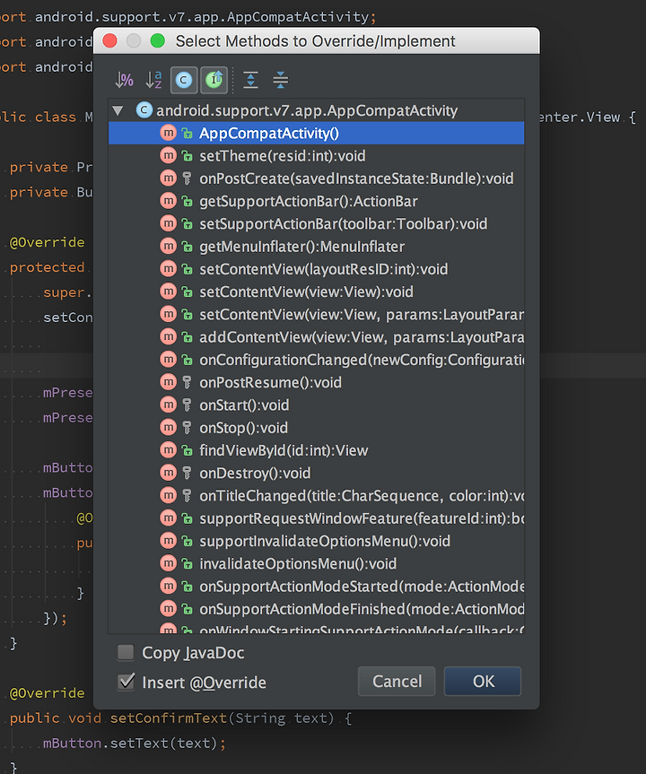Select setSupportActionBar(toolbar:Toolbar) method
Viewport: 646px width, 774px height.
click(316, 224)
